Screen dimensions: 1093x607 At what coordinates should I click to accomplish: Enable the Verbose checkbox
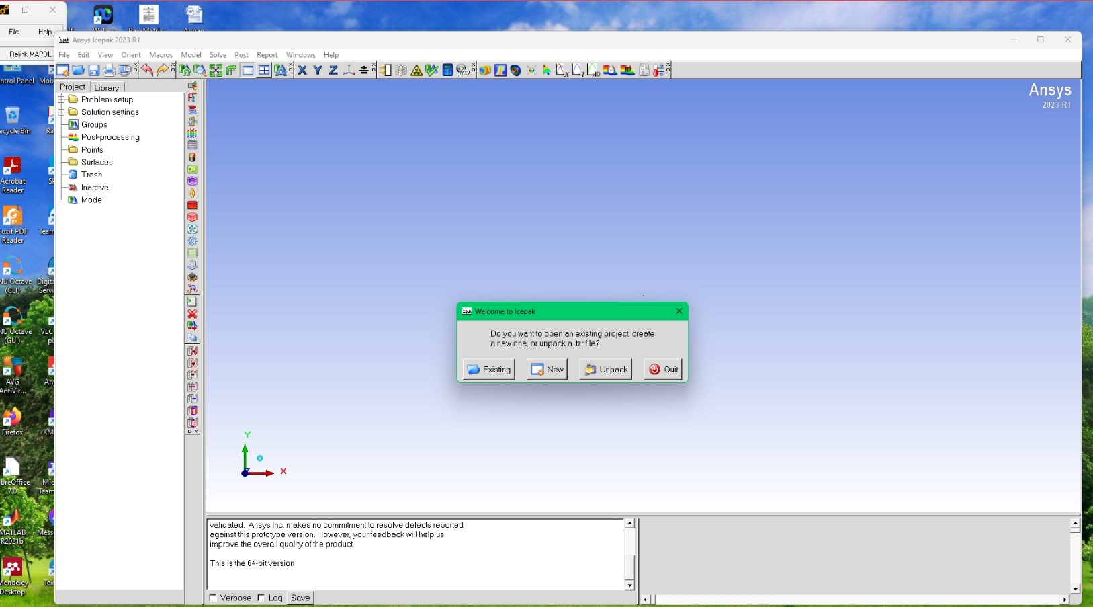tap(213, 598)
